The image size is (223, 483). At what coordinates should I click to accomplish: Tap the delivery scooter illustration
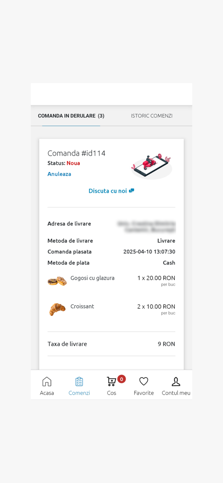click(152, 166)
